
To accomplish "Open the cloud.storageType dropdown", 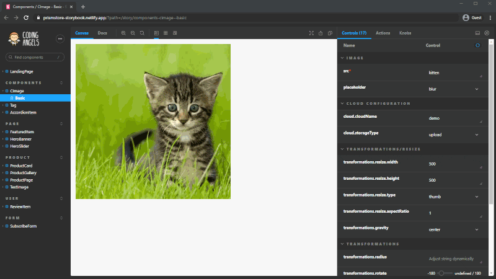I will coord(454,134).
